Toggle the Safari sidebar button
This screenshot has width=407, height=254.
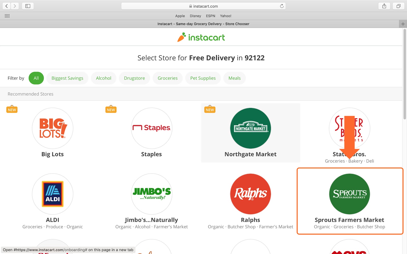pos(28,6)
